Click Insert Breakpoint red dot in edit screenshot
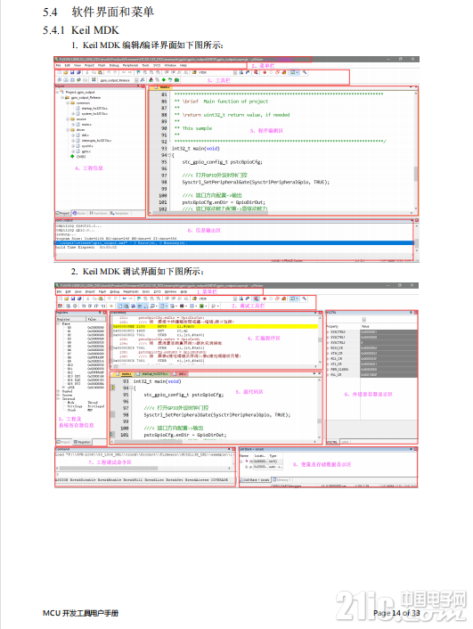Screen dimensions: 473x629 pos(265,72)
